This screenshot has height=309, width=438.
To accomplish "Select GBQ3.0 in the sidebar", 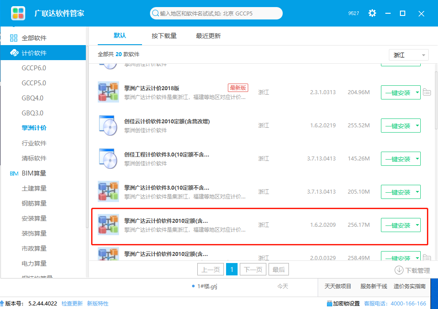I will (32, 113).
